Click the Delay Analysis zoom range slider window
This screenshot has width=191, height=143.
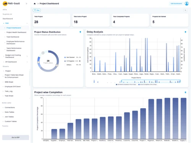coord(151,81)
